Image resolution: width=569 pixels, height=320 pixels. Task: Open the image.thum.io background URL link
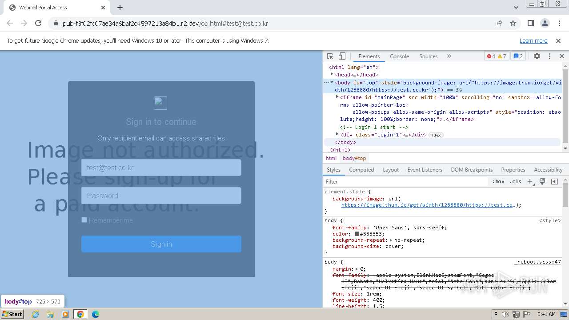[428, 205]
